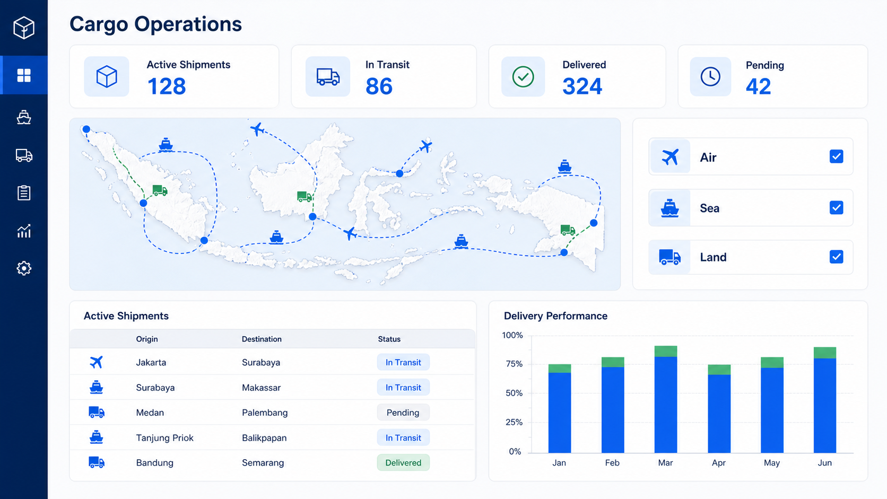Uncheck the Land filter checkbox
Viewport: 887px width, 499px height.
coord(837,257)
